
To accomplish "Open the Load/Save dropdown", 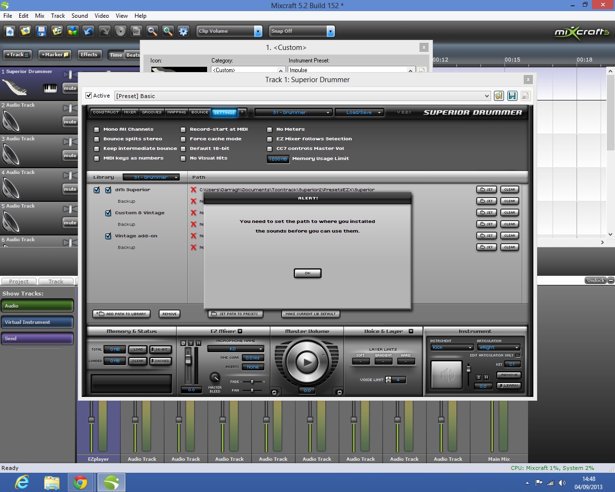I will (x=360, y=112).
